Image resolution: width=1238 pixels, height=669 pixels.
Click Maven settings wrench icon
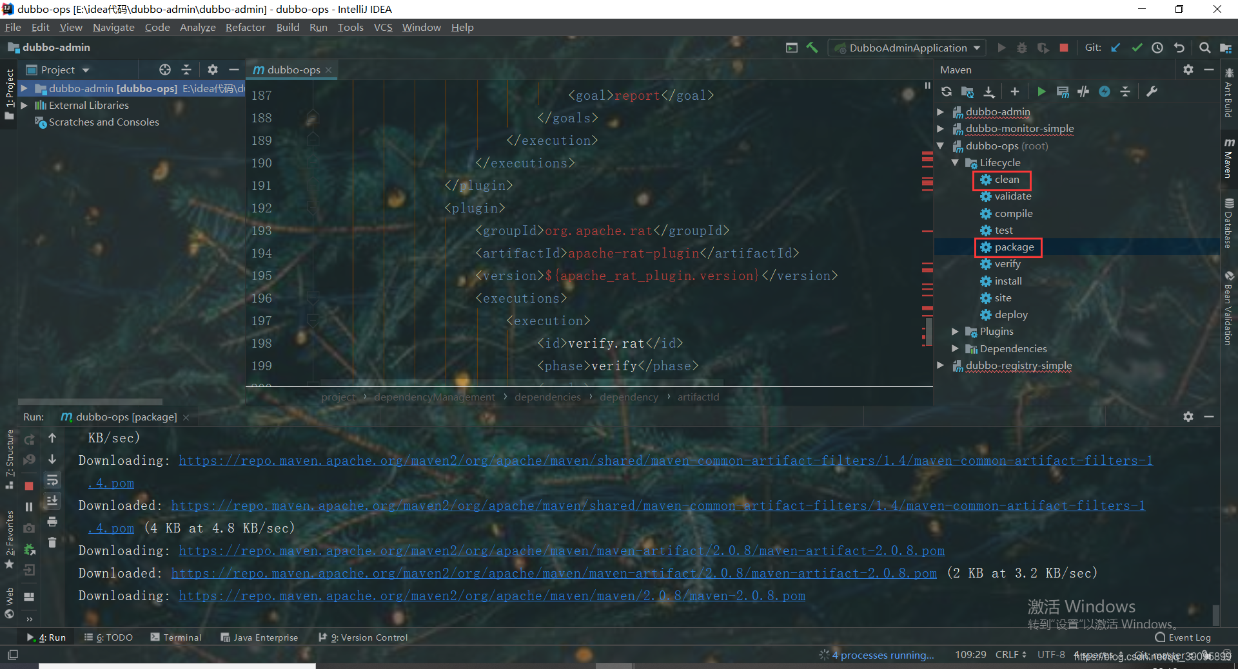tap(1152, 91)
